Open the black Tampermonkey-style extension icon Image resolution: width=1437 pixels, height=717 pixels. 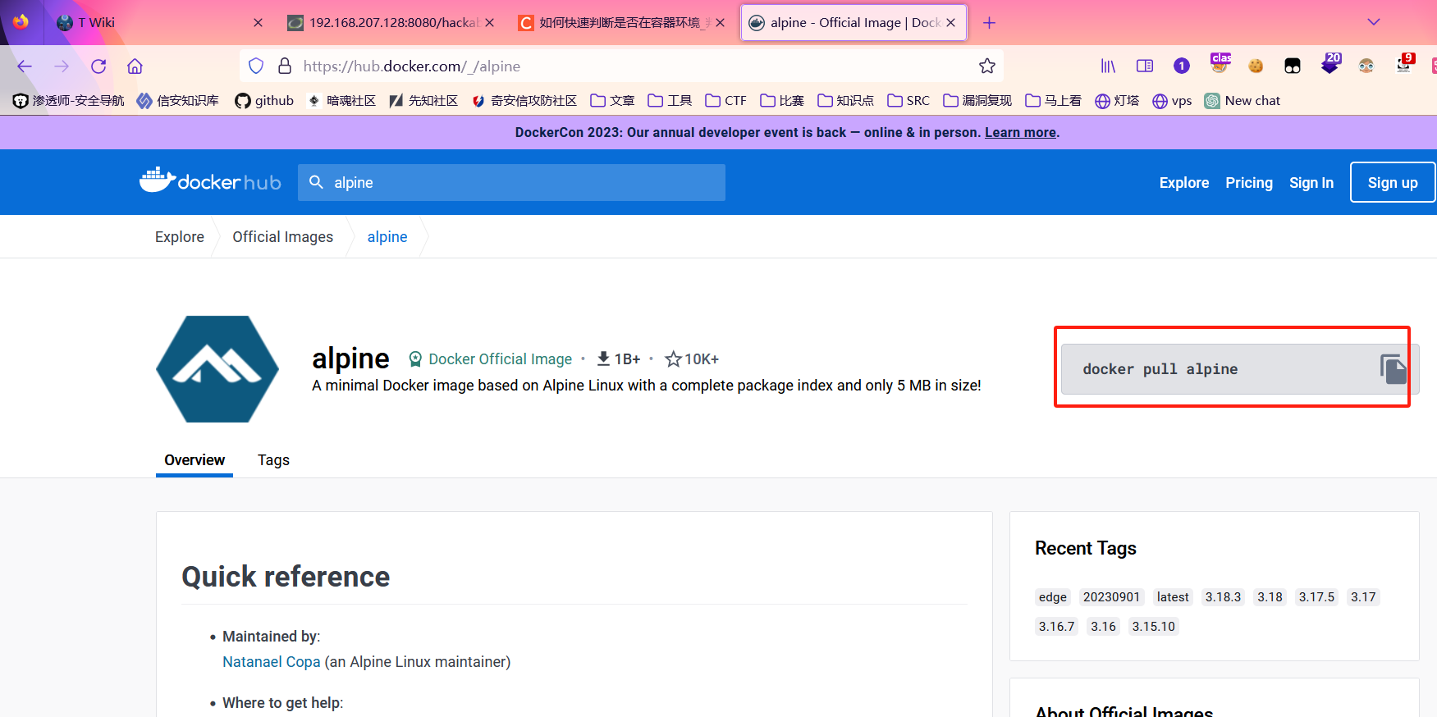click(x=1293, y=66)
